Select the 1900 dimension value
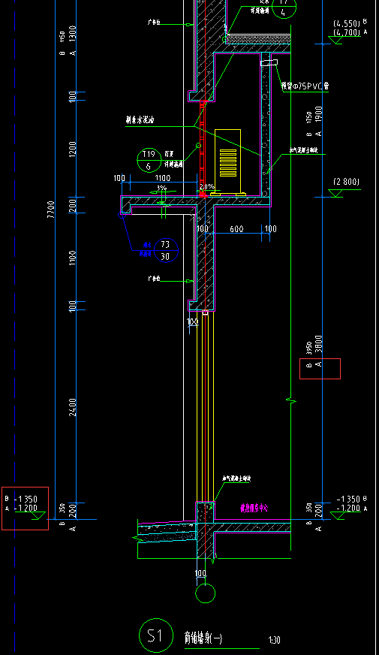 (x=319, y=114)
